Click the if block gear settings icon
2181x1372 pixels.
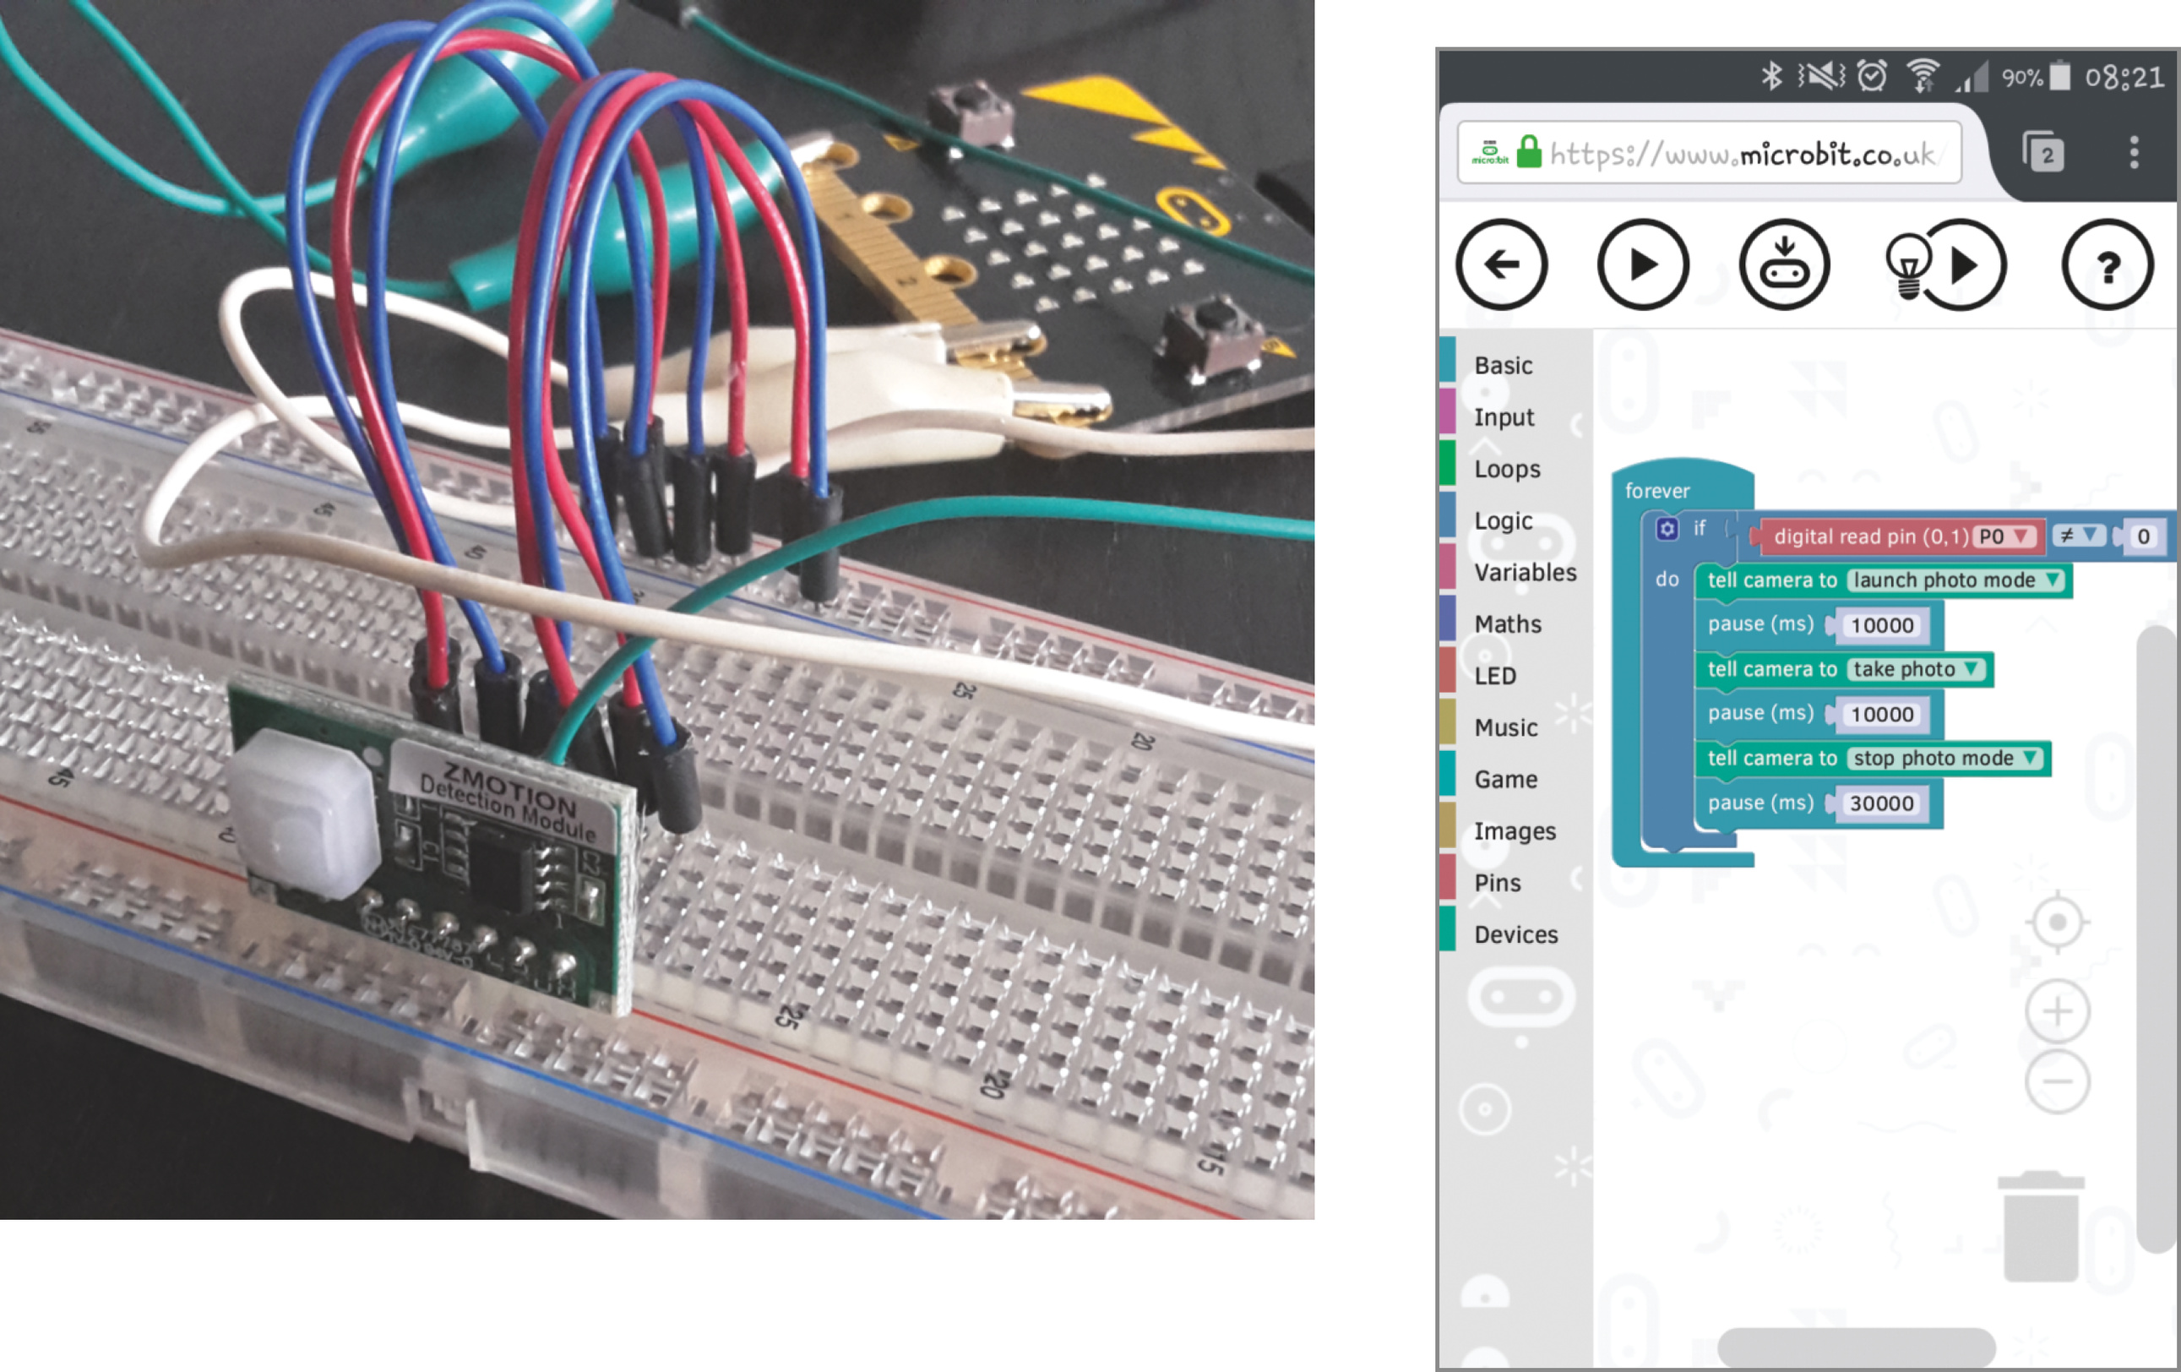pyautogui.click(x=1667, y=529)
